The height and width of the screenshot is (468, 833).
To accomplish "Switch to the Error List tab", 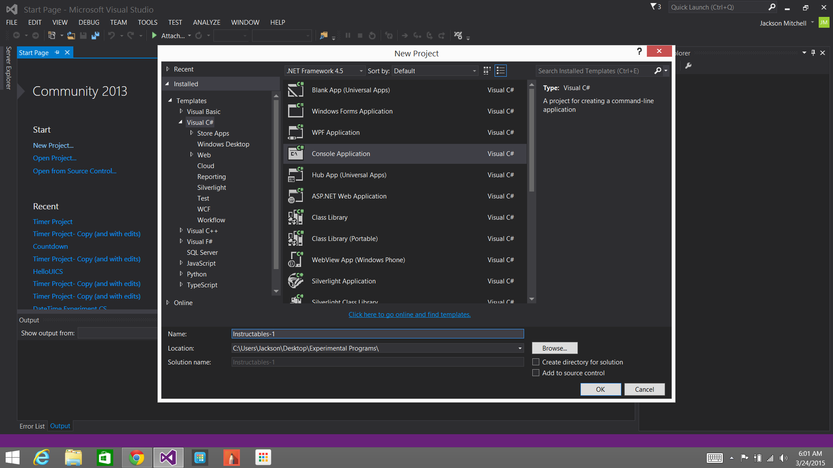I will coord(32,426).
